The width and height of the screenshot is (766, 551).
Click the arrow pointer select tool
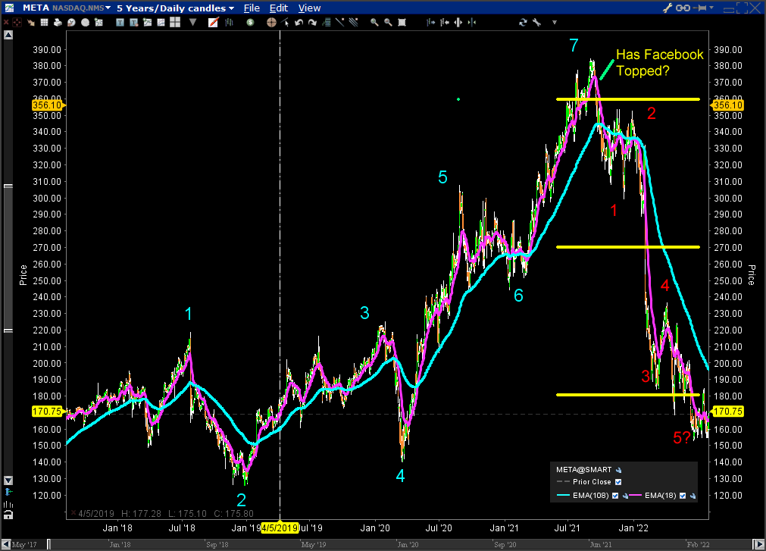pyautogui.click(x=286, y=23)
